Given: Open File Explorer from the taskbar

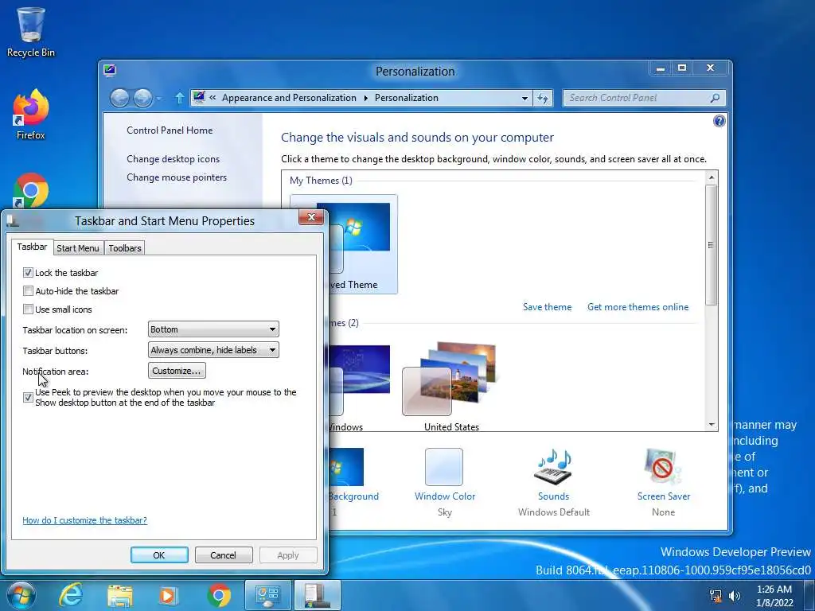Looking at the screenshot, I should pyautogui.click(x=120, y=595).
